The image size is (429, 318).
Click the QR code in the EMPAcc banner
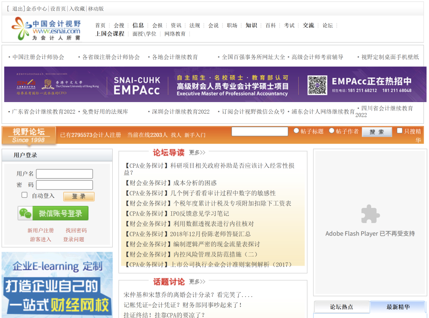317,85
